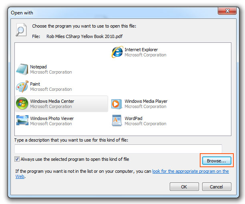Choose the Windows Media Player icon
Screen dimensions: 245x204
116,104
